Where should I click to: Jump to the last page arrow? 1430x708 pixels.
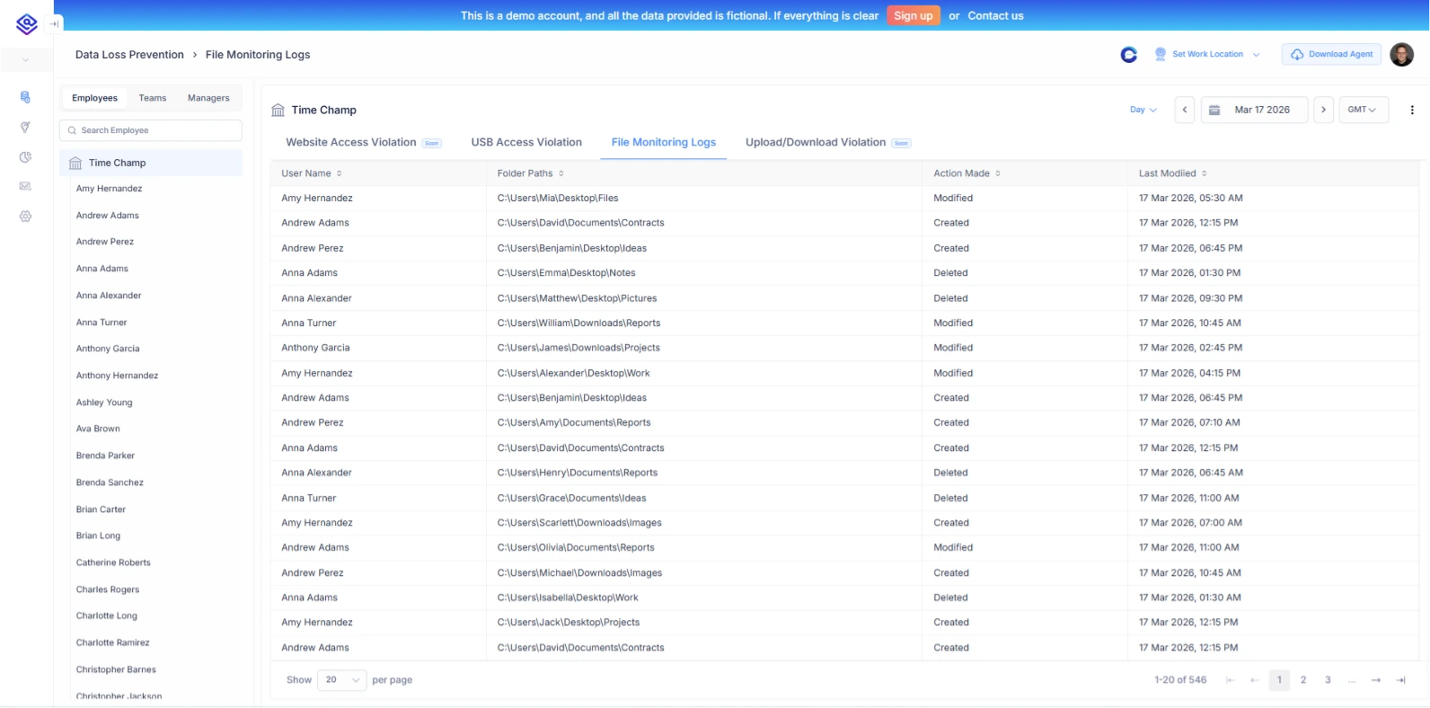coord(1400,680)
